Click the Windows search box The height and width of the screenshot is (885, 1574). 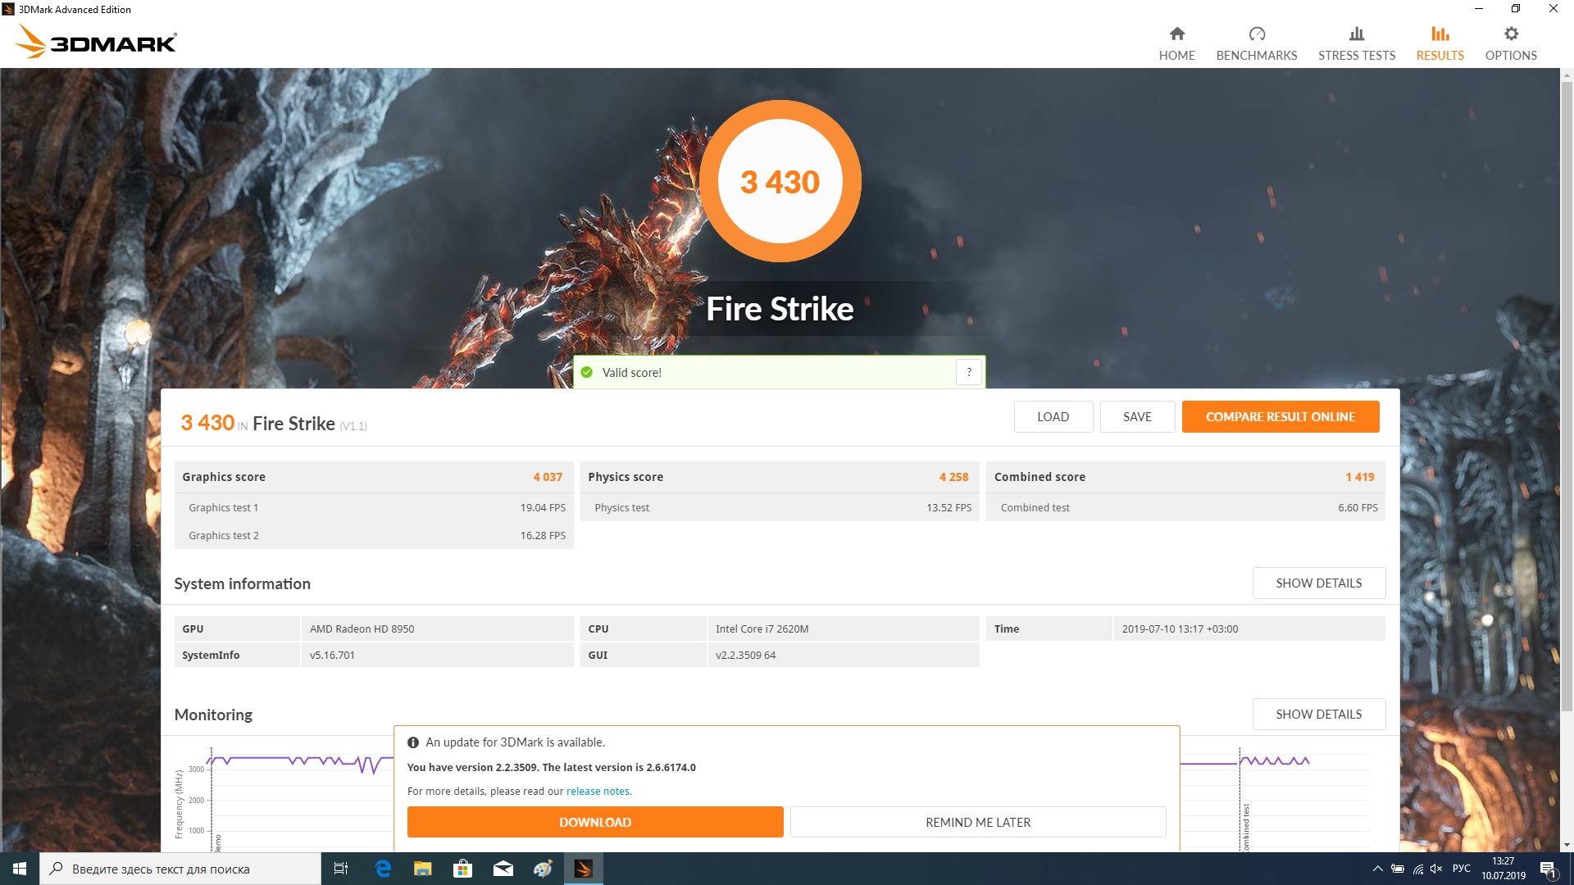180,869
